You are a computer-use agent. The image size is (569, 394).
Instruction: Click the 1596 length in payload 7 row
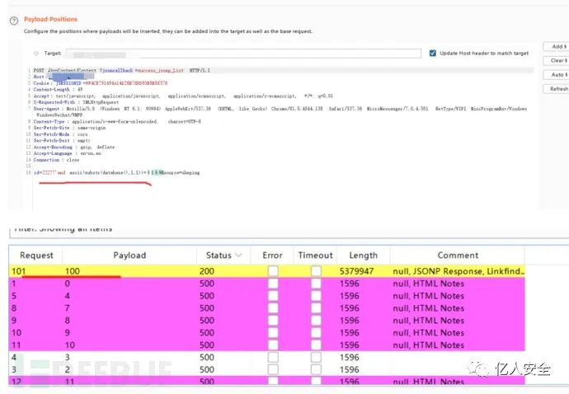coord(349,308)
